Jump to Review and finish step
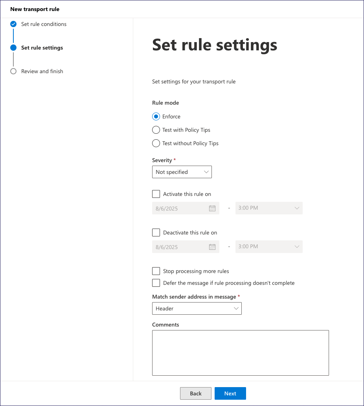 [42, 71]
